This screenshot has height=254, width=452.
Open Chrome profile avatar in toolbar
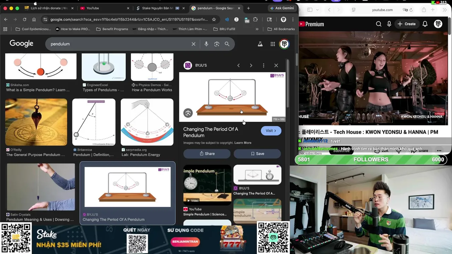point(283,19)
